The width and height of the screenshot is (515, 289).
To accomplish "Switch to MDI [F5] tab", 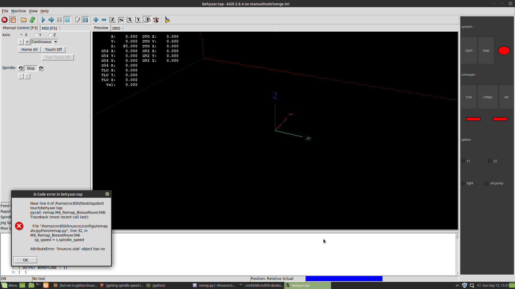I will pos(49,28).
